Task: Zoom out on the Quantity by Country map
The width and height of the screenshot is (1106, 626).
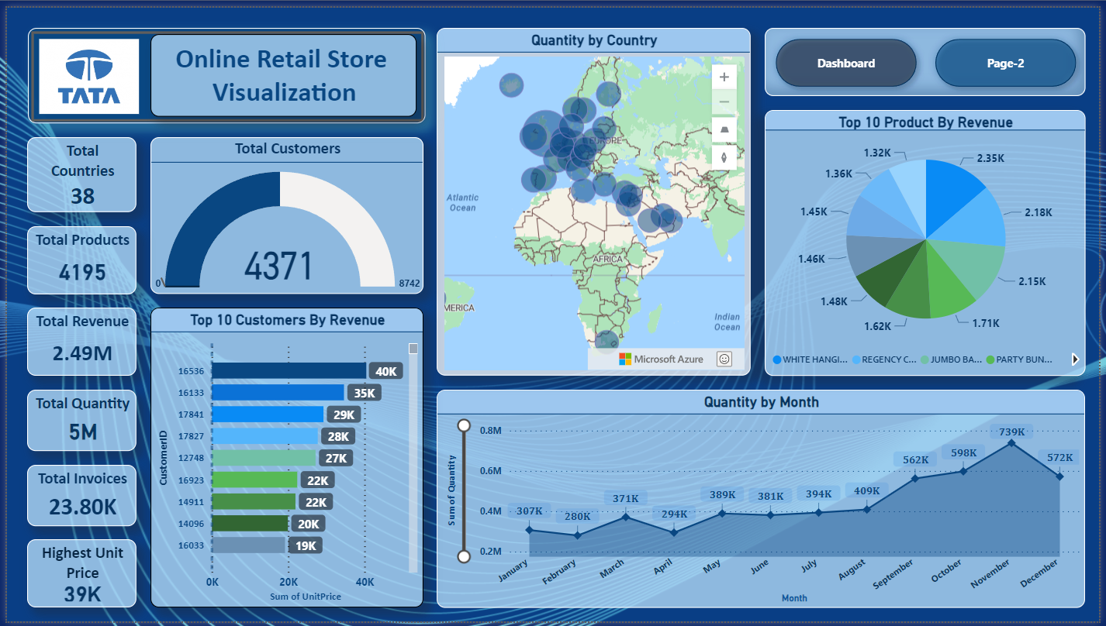Action: (724, 101)
